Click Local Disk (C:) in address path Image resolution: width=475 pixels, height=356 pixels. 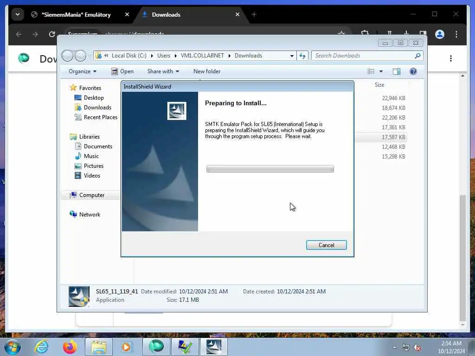coord(129,56)
